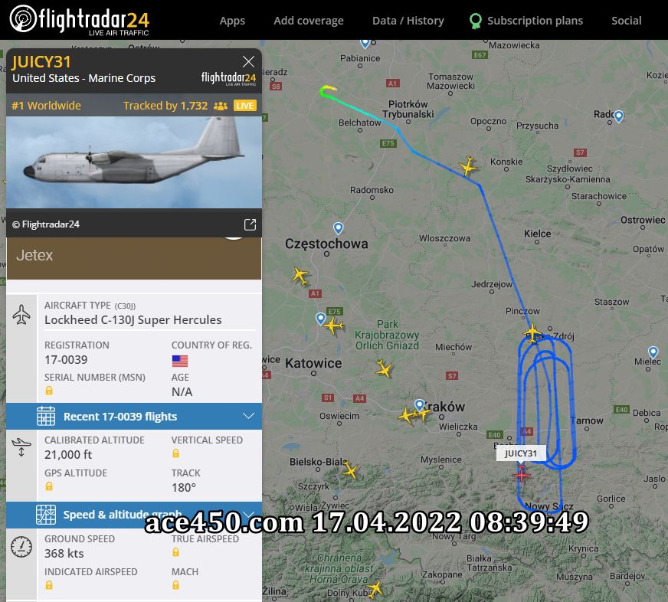668x602 pixels.
Task: Click the Social menu item
Action: pos(627,21)
